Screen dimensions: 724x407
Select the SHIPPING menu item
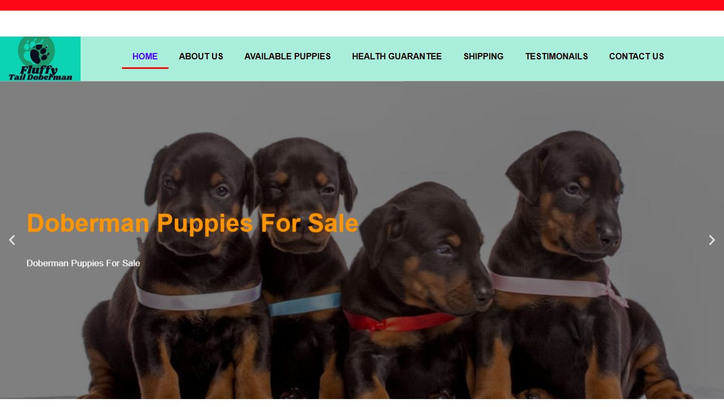pos(483,56)
